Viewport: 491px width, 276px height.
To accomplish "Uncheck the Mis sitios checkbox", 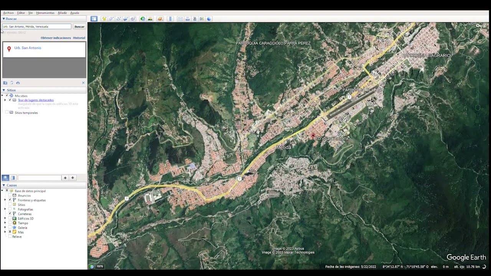I will [7, 95].
